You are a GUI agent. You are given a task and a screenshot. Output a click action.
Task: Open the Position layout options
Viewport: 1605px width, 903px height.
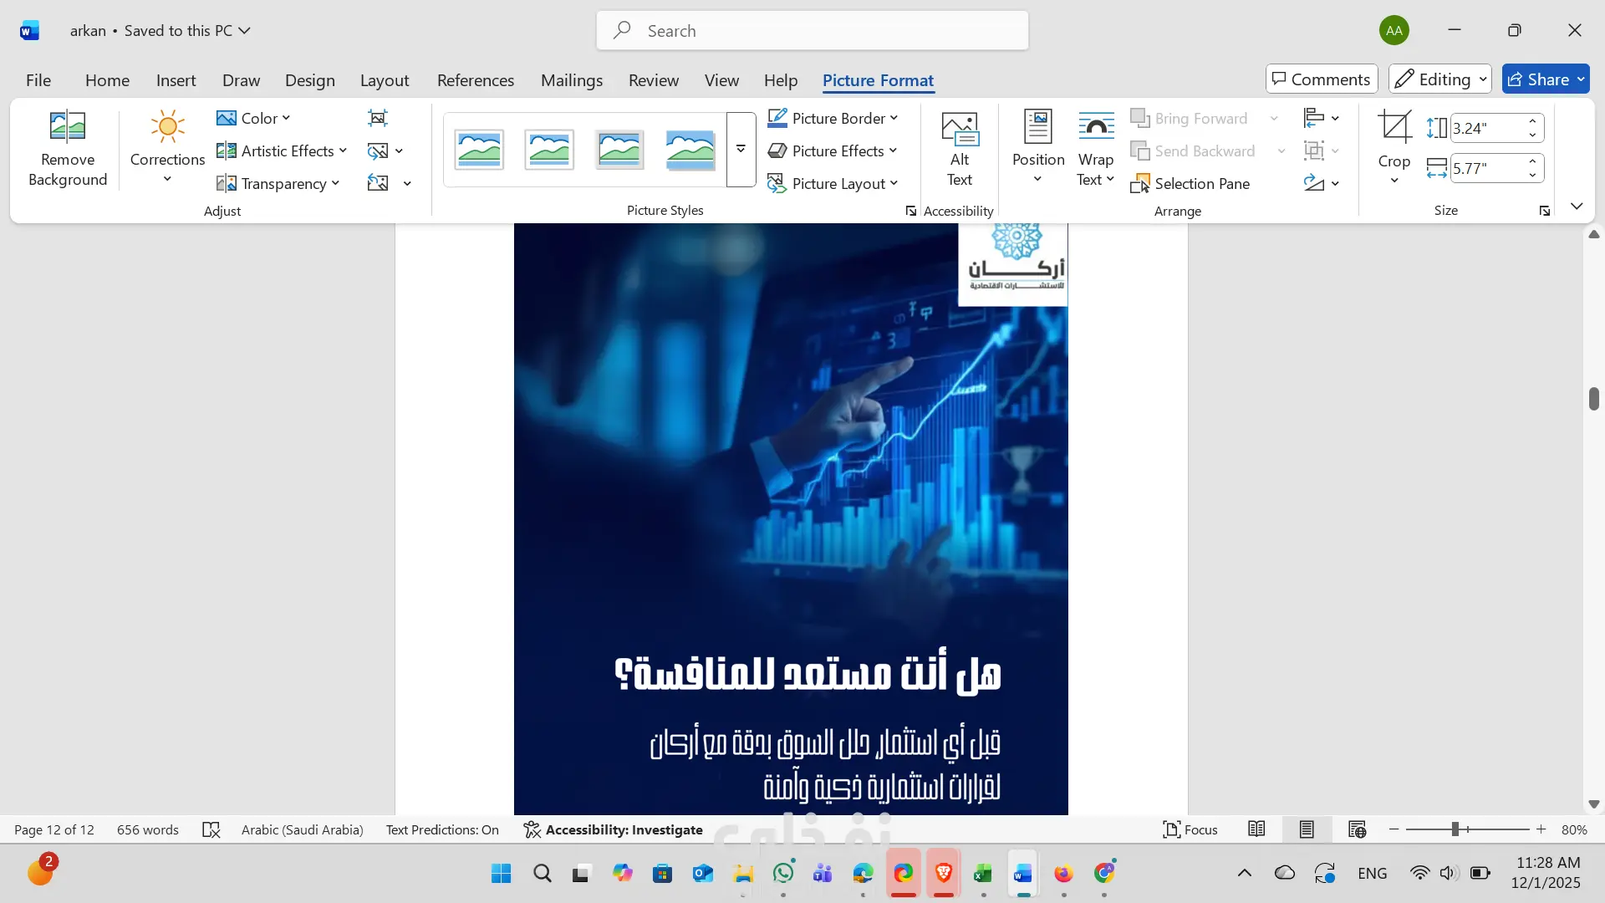pyautogui.click(x=1037, y=149)
